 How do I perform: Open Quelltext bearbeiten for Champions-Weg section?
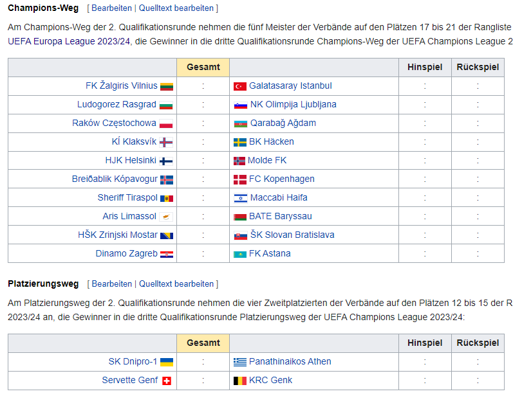[176, 8]
